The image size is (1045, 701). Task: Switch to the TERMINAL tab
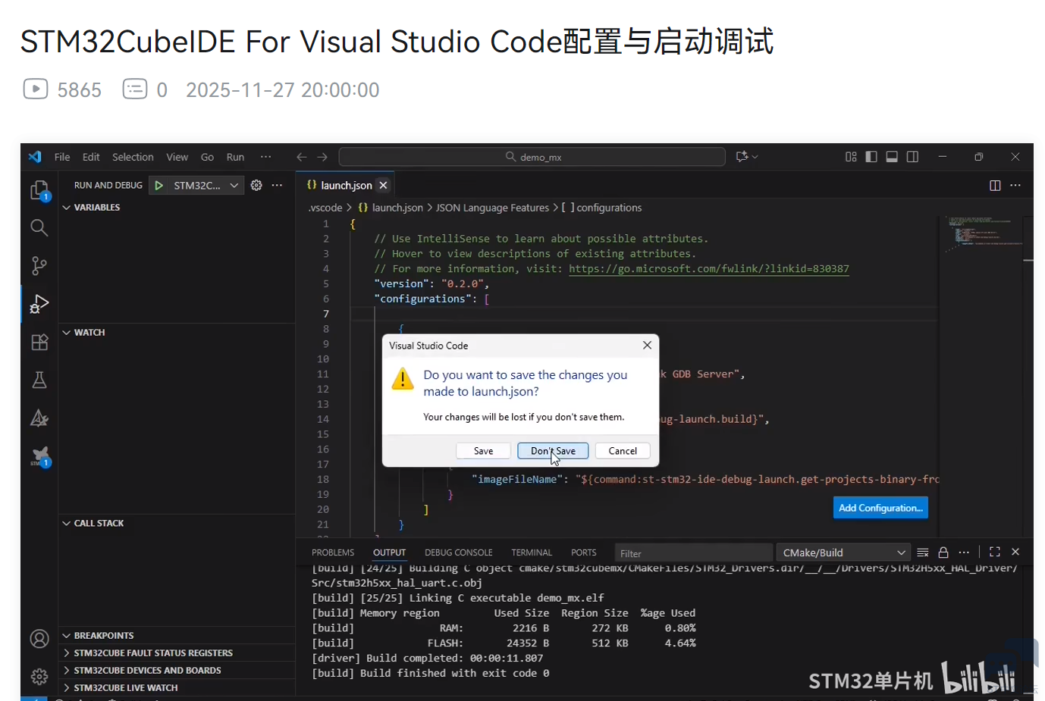click(x=532, y=552)
